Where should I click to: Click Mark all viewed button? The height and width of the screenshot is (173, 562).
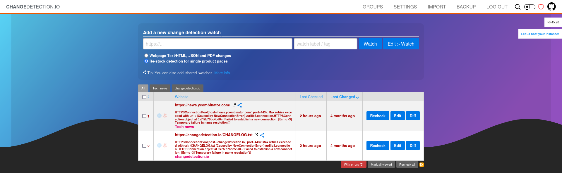click(x=381, y=165)
